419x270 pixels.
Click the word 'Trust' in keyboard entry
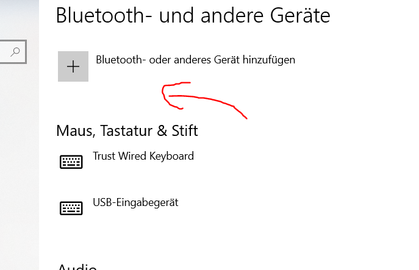[x=105, y=156]
